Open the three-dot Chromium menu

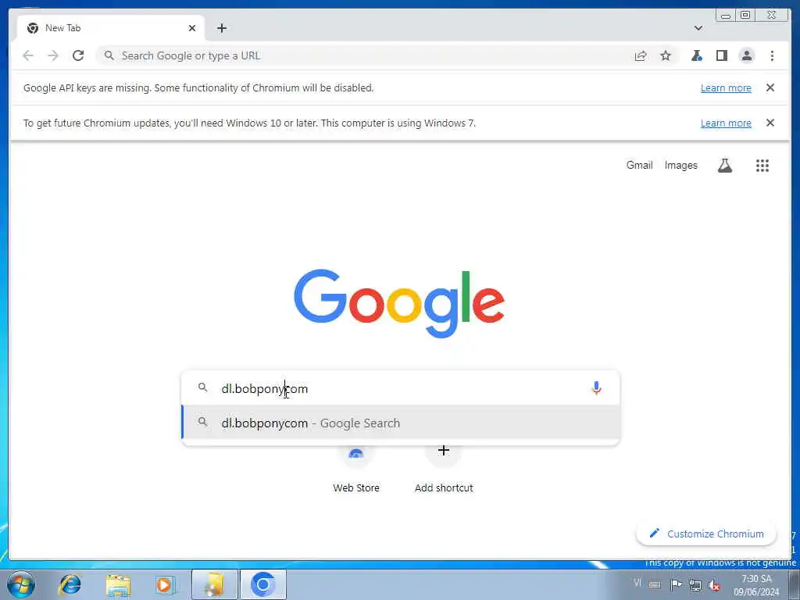(x=772, y=55)
